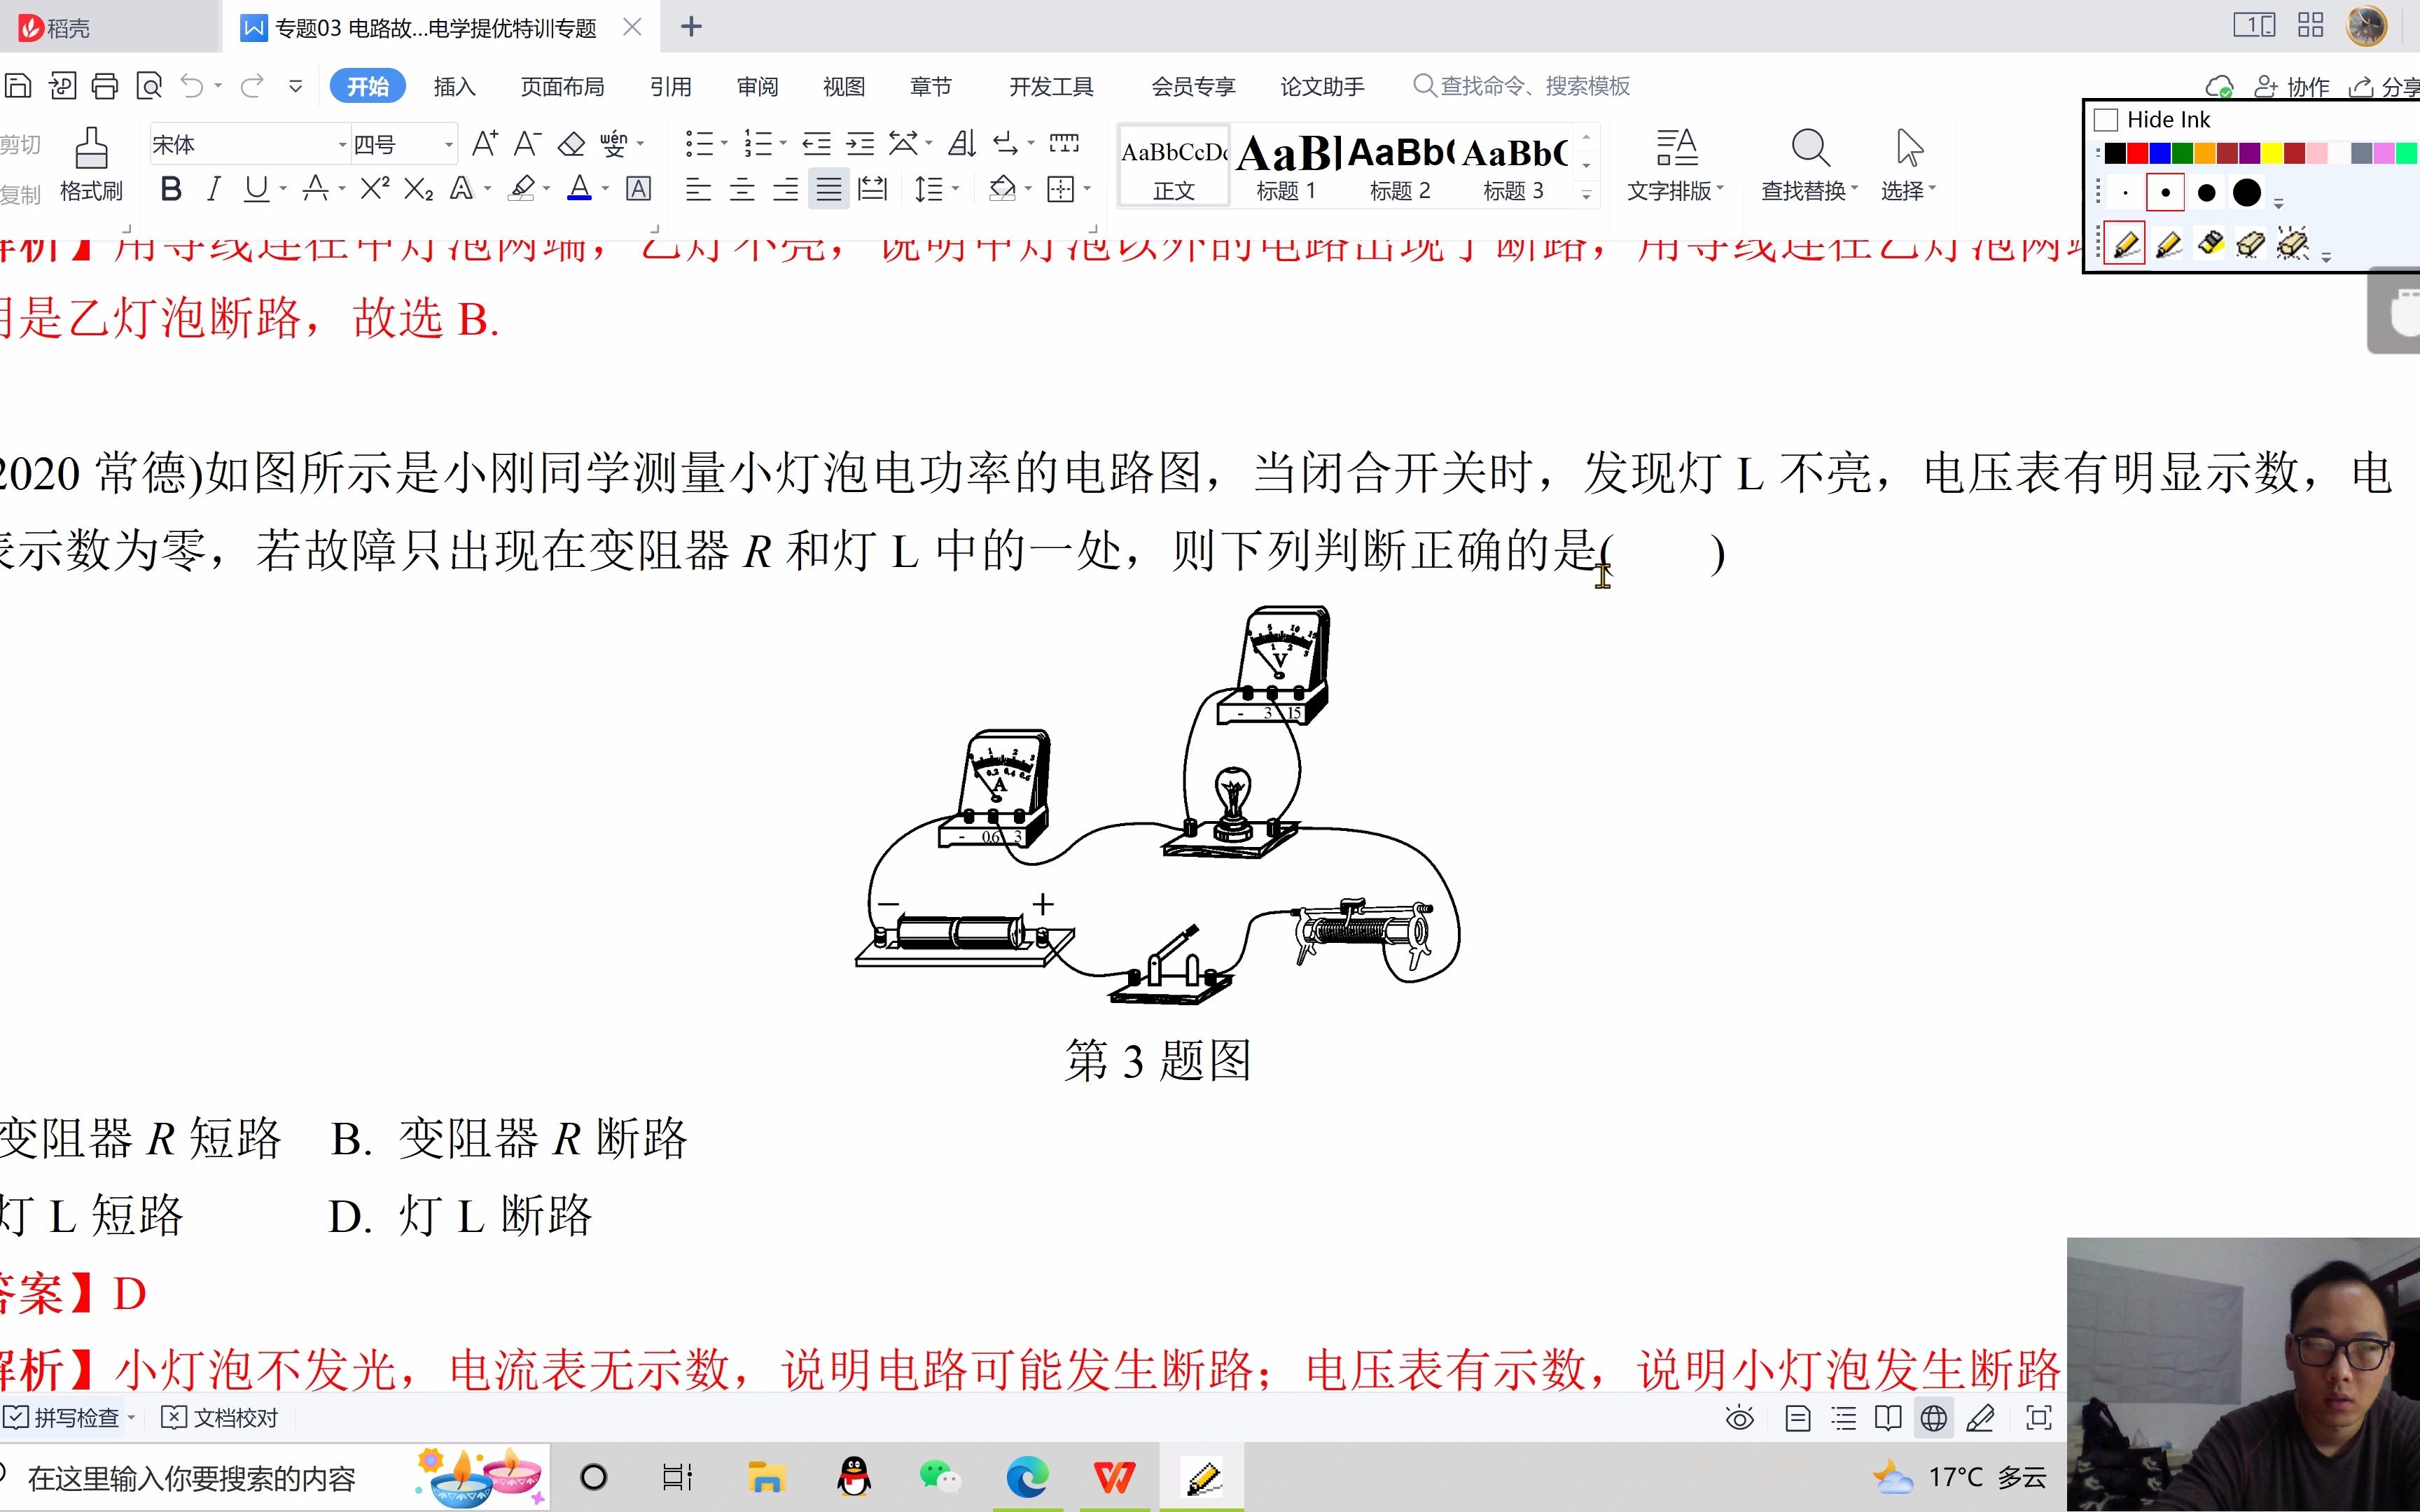The width and height of the screenshot is (2420, 1512).
Task: Open the 引用 (References) tab
Action: 670,87
